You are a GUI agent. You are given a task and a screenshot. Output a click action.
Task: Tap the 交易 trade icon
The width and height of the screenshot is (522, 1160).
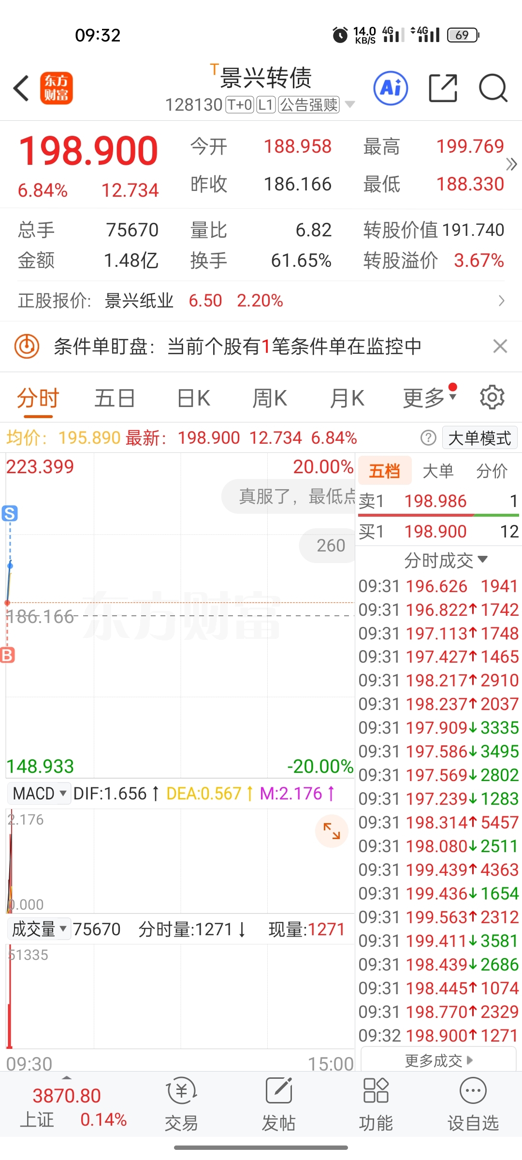click(x=181, y=1105)
